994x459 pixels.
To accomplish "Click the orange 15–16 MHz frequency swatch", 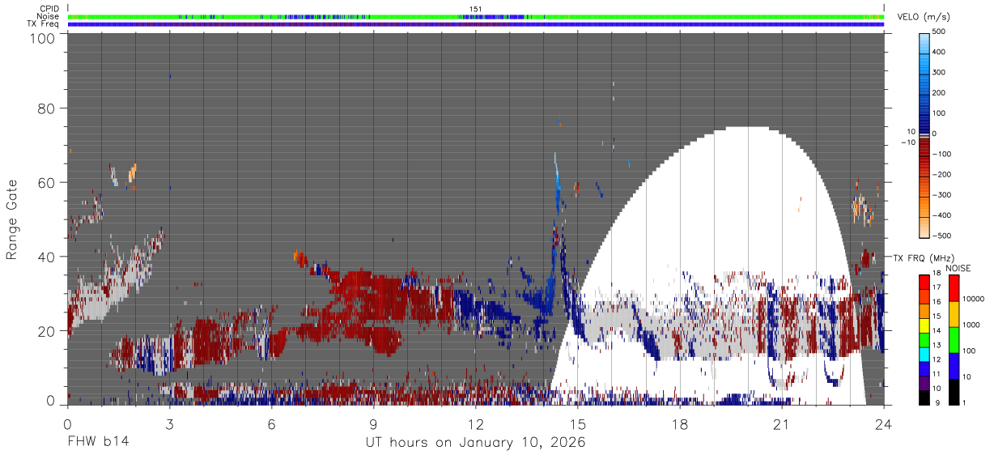I will pos(924,312).
